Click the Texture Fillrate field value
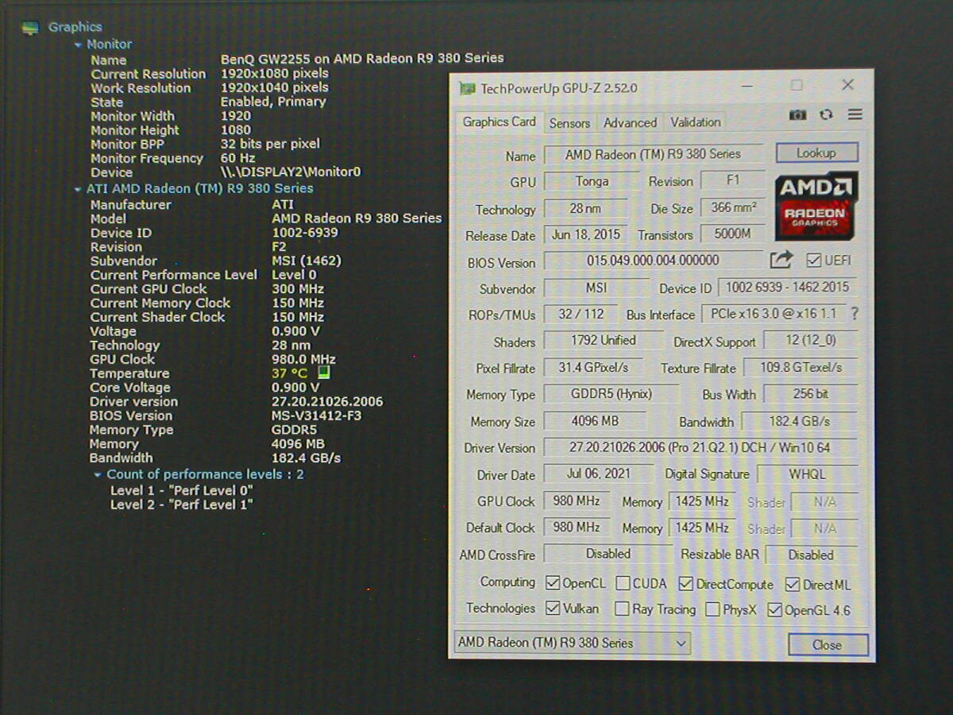The width and height of the screenshot is (953, 715). pos(801,367)
